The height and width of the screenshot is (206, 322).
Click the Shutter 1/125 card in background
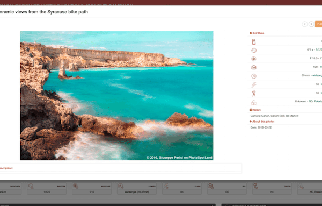click(x=47, y=189)
